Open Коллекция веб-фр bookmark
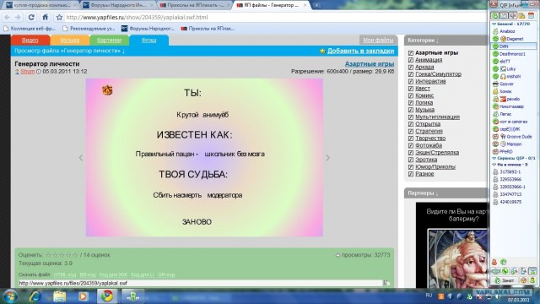The width and height of the screenshot is (540, 304). 30,29
